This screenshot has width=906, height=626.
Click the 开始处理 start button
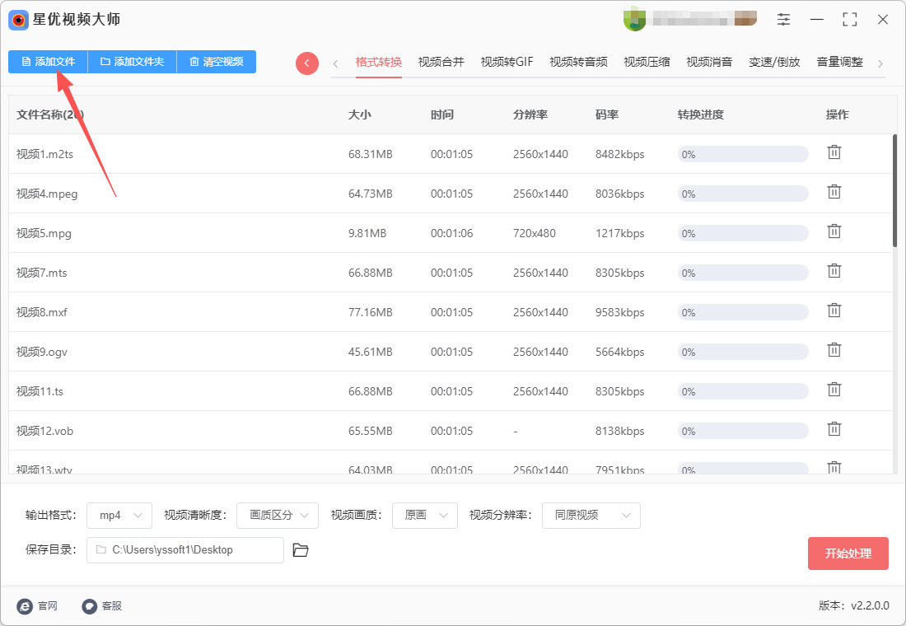[848, 554]
